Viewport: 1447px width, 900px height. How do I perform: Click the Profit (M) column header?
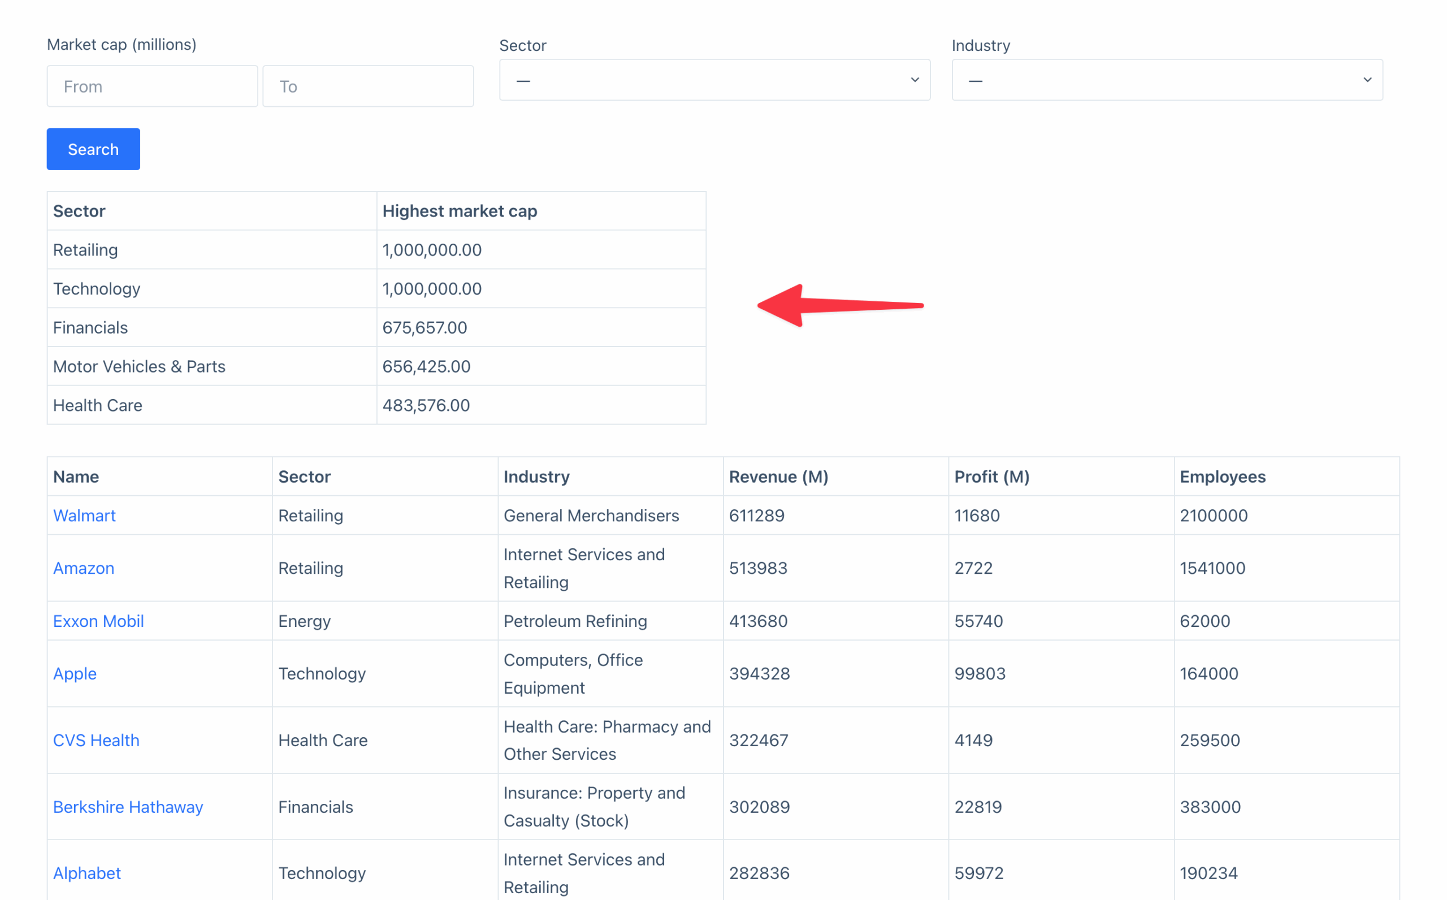pos(992,477)
